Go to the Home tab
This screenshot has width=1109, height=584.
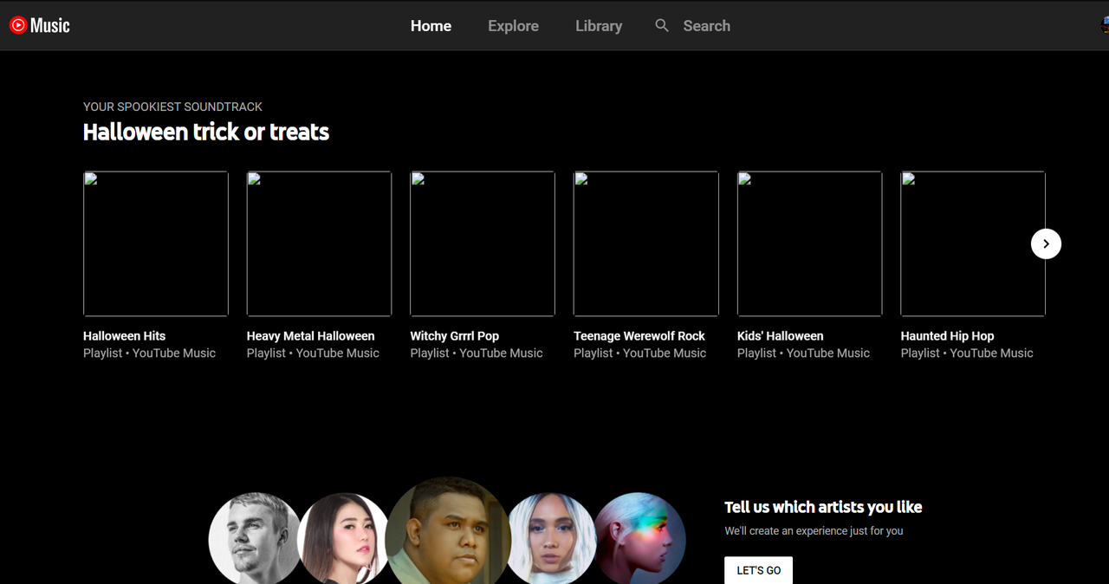(x=431, y=26)
